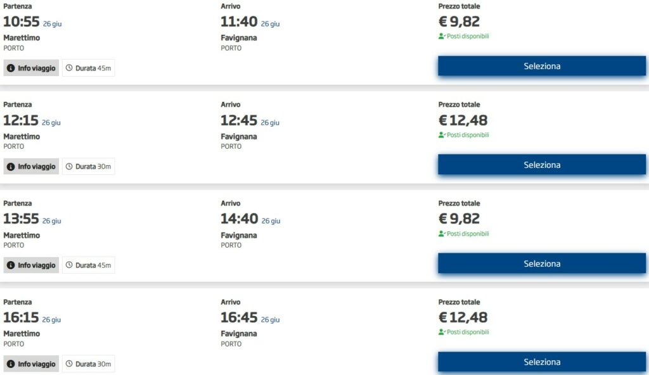The height and width of the screenshot is (375, 649).
Task: Click the info icon for the 10:55 departure
Action: (11, 68)
